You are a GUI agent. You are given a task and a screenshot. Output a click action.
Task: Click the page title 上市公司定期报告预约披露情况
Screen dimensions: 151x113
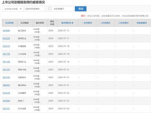[23, 2]
